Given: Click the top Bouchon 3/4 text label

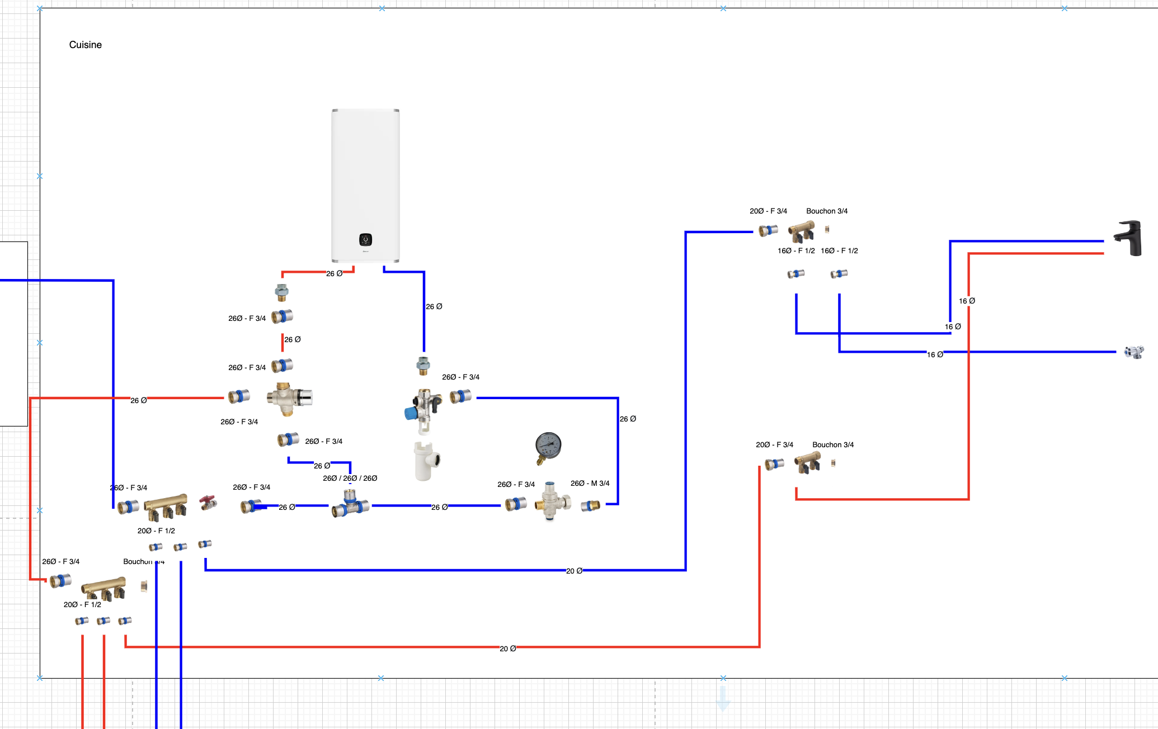Looking at the screenshot, I should [826, 211].
